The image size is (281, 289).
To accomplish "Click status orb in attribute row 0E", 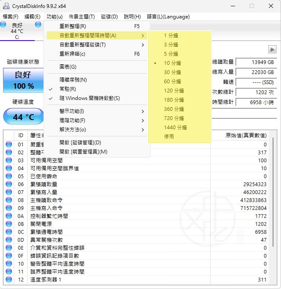I will (x=9, y=248).
